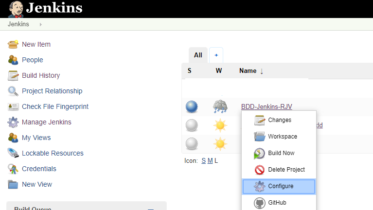Go to Manage Jenkins

click(47, 122)
